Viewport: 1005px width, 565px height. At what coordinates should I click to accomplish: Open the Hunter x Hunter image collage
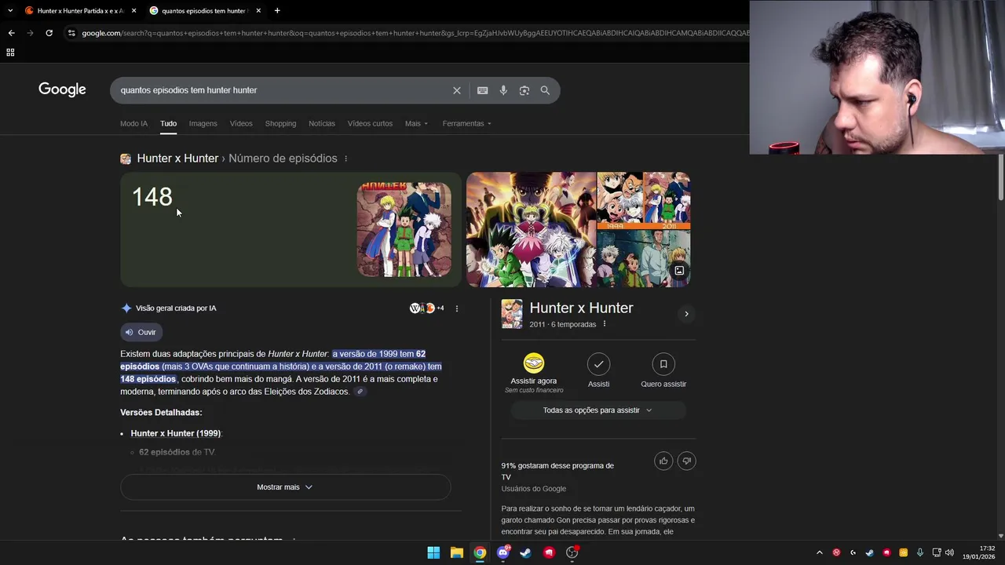pyautogui.click(x=579, y=229)
